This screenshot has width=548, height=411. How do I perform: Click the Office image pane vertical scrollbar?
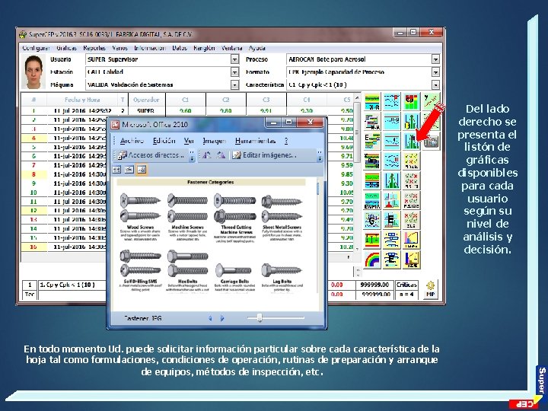point(317,236)
